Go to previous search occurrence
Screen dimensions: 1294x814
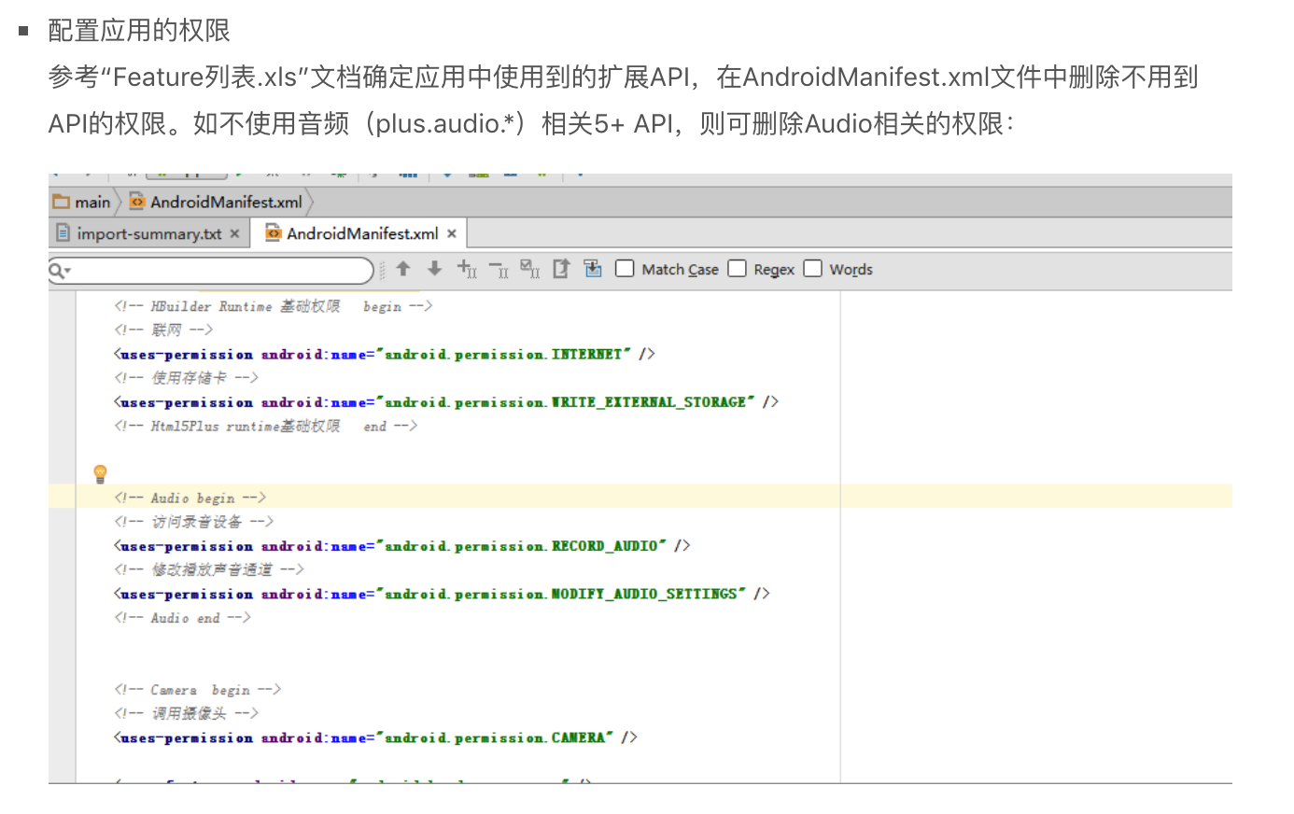[x=403, y=269]
